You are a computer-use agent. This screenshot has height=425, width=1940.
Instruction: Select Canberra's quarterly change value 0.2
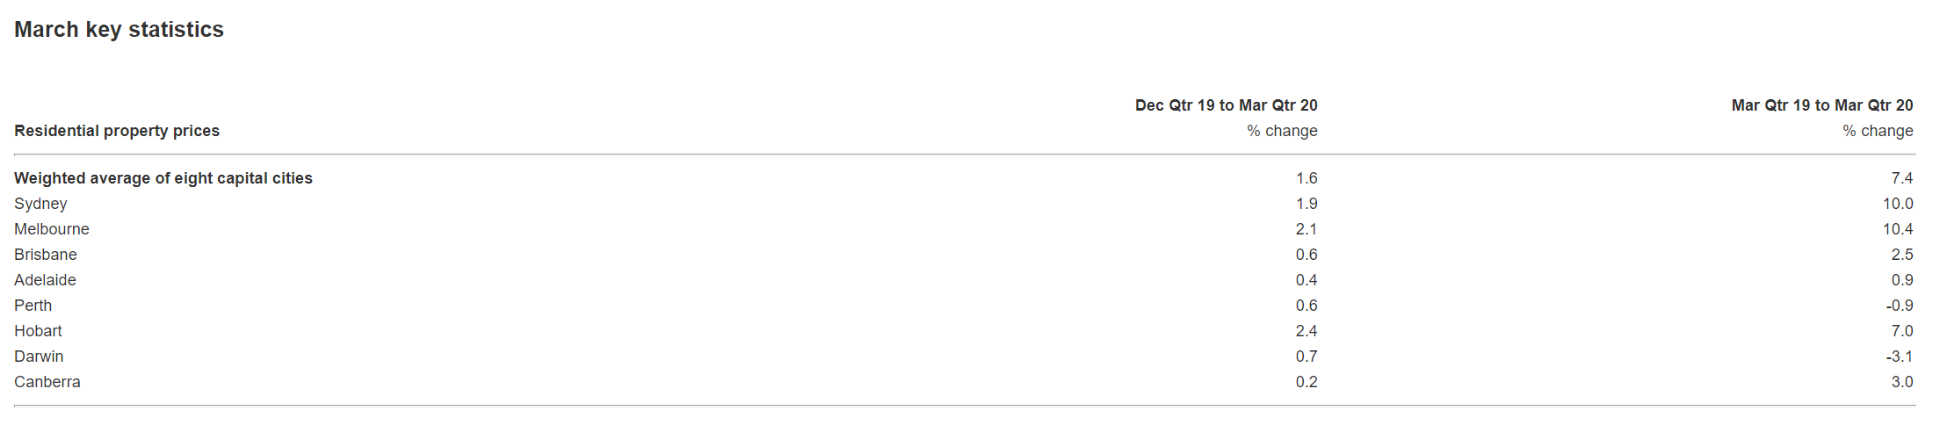pyautogui.click(x=1307, y=382)
